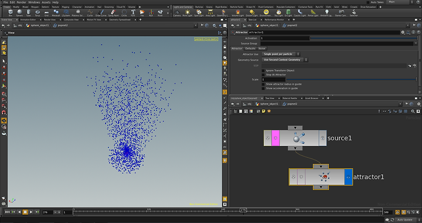422x223 pixels.
Task: Toggle the Auto Takes checkbox
Action: [x=368, y=2]
